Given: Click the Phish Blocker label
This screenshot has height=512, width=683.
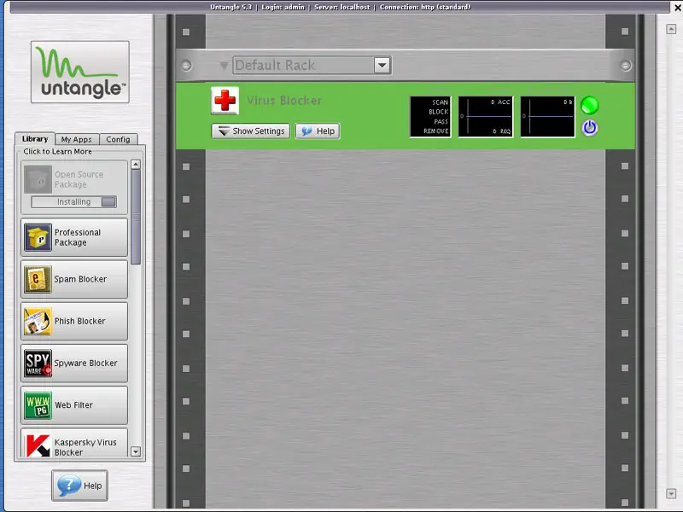Looking at the screenshot, I should 80,322.
